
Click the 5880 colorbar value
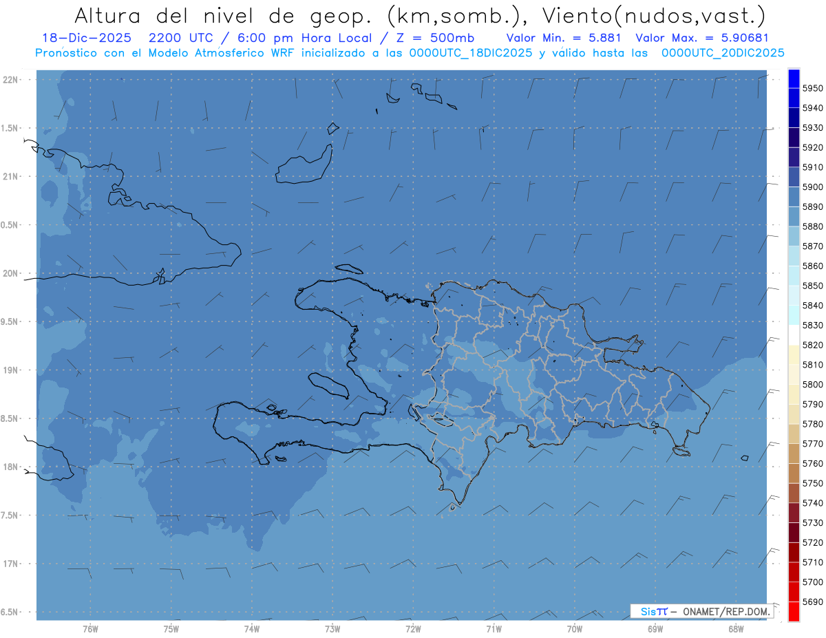coord(813,226)
